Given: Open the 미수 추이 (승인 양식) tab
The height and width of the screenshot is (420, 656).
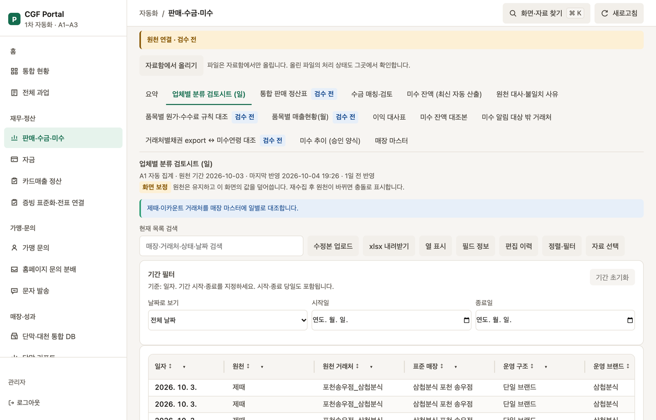Looking at the screenshot, I should click(x=330, y=140).
